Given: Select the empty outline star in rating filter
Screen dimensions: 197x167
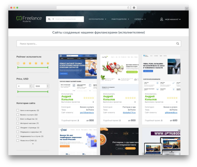Looking at the screenshot, I should point(18,63).
